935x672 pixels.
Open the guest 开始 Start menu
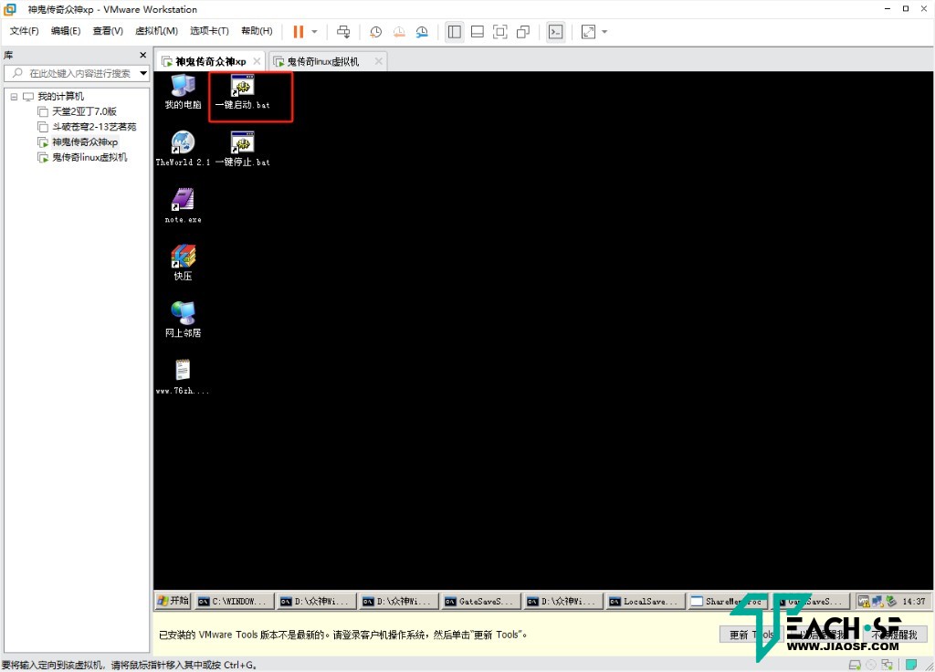tap(173, 601)
